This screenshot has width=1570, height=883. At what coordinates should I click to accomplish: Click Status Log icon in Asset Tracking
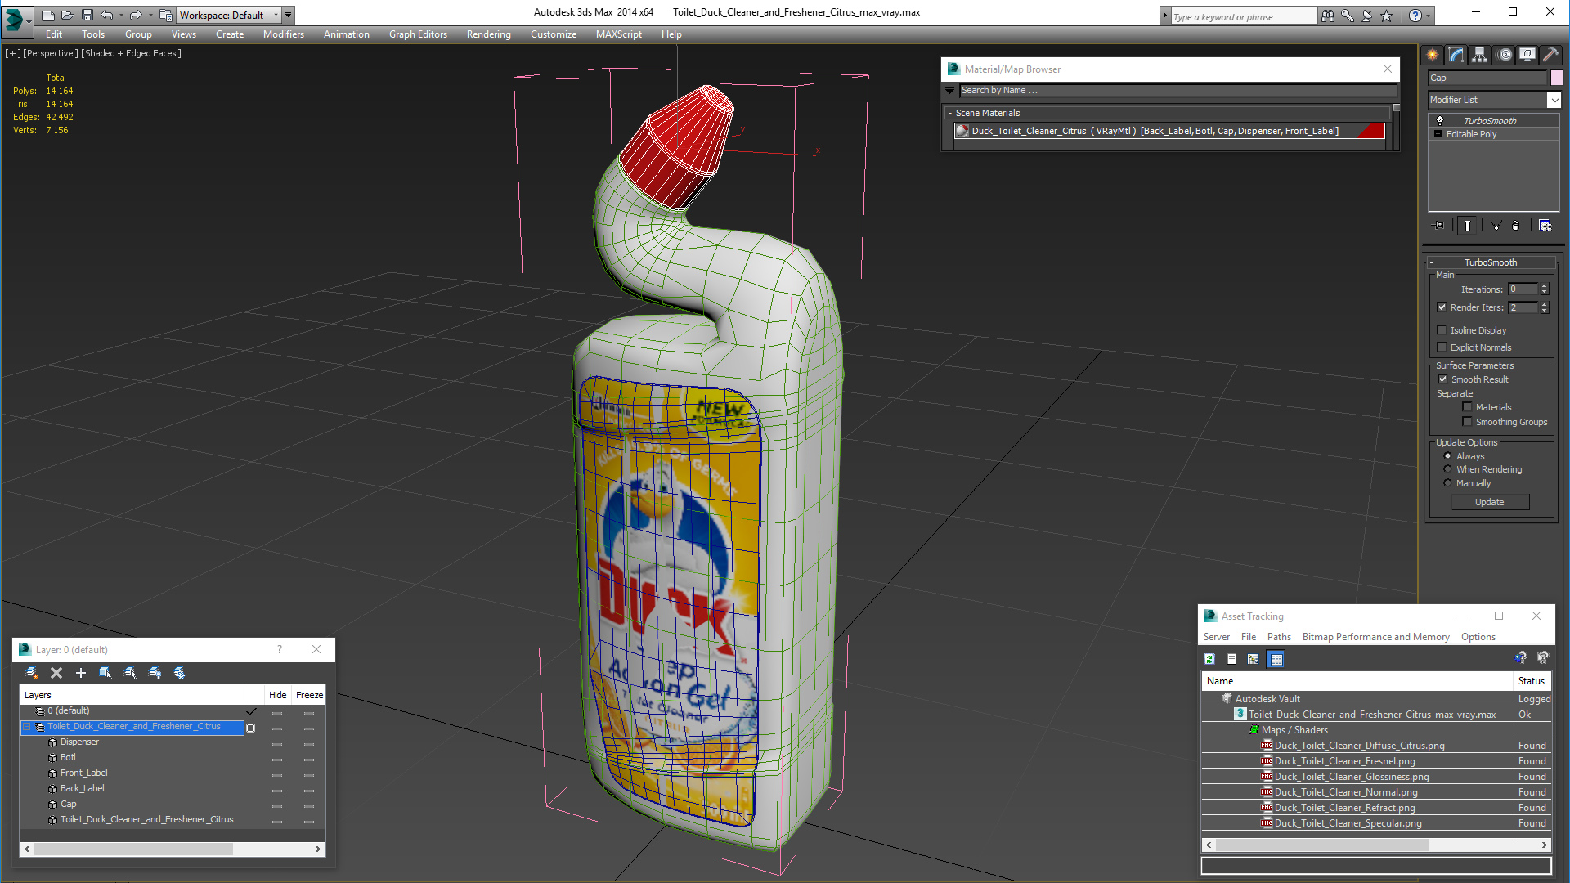[1231, 659]
